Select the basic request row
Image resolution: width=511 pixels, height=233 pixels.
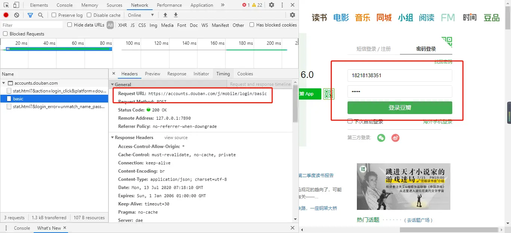(54, 99)
